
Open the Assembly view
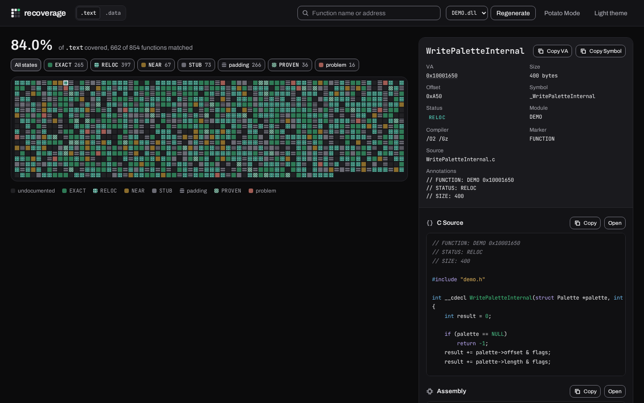pyautogui.click(x=615, y=391)
